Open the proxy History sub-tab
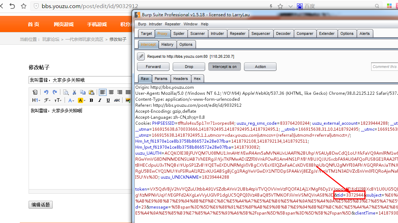 tap(167, 44)
